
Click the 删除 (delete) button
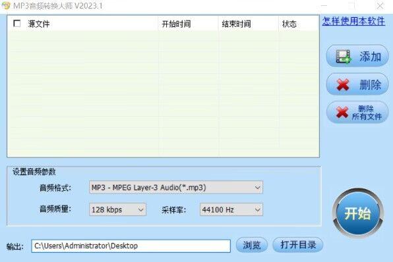pyautogui.click(x=357, y=84)
